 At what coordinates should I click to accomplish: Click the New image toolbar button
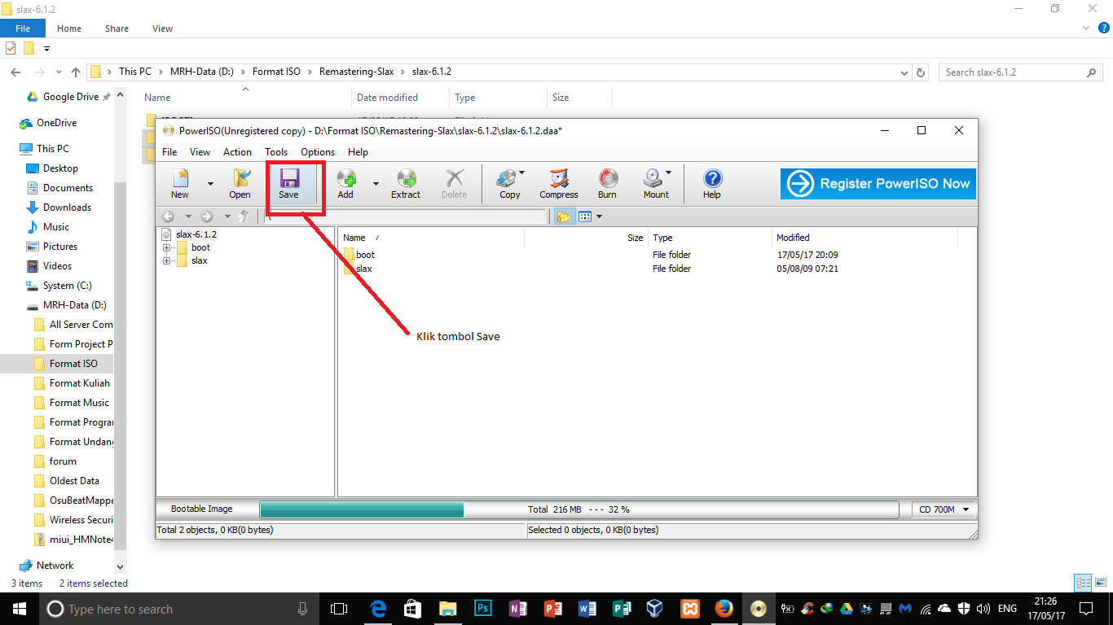[x=180, y=184]
